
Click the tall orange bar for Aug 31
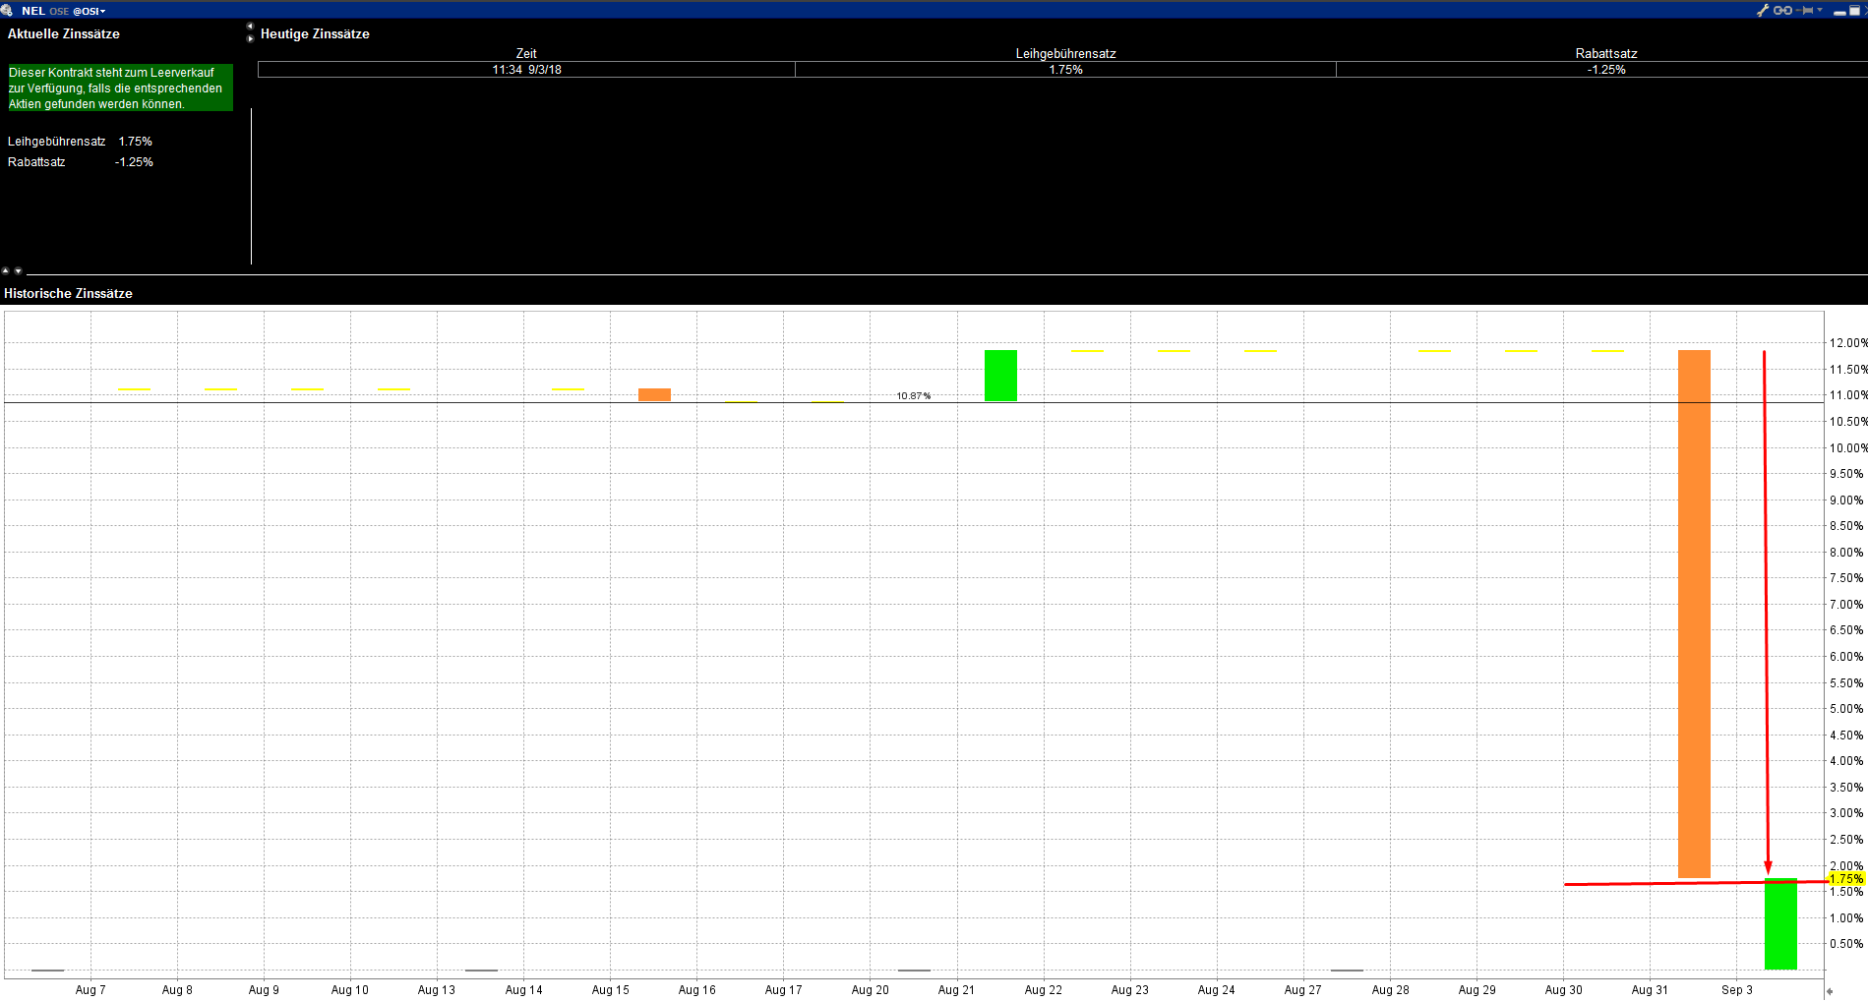click(1694, 614)
